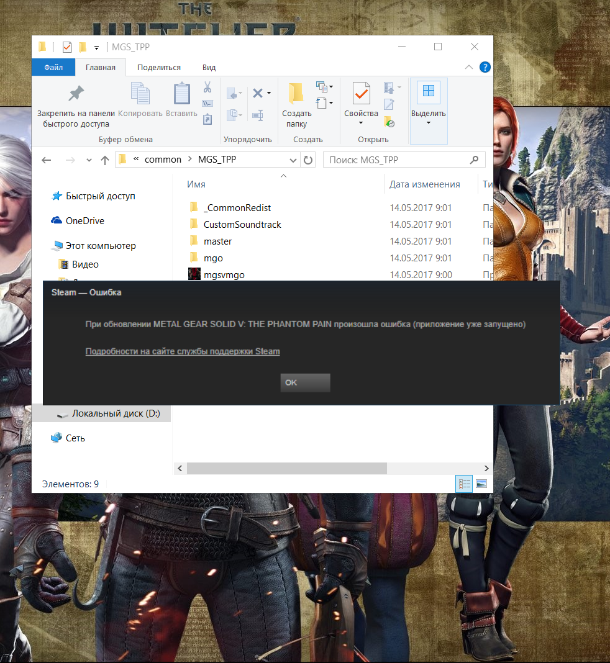Select the scissors Cut icon
The image size is (610, 663).
pos(207,88)
